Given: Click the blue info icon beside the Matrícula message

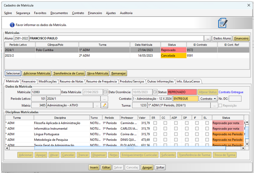Looking at the screenshot, I should (x=12, y=25).
